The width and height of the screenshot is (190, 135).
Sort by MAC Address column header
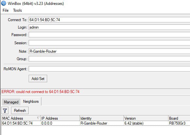[21, 118]
